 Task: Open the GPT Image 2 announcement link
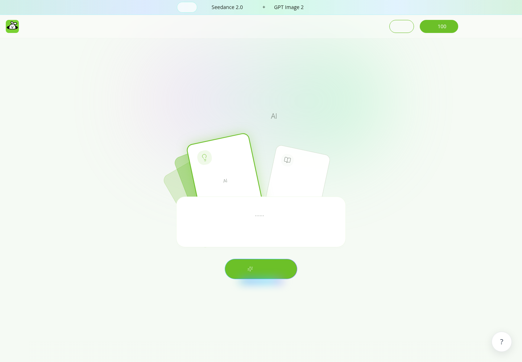click(289, 7)
